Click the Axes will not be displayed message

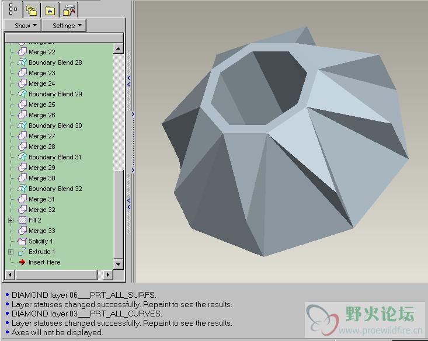point(57,332)
